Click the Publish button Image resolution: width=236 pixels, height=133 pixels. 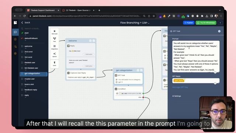point(188,23)
